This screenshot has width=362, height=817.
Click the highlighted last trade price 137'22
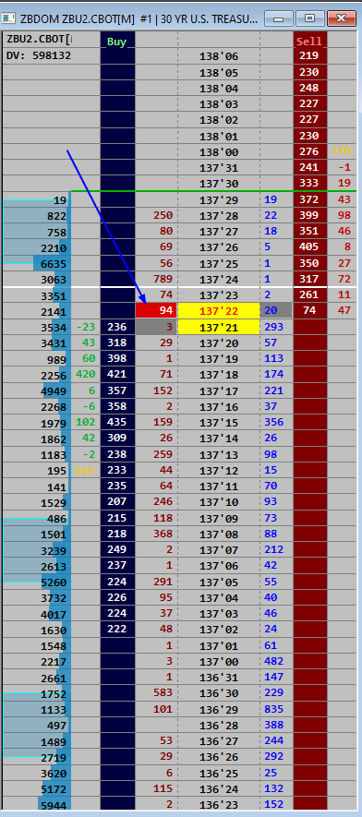click(218, 311)
